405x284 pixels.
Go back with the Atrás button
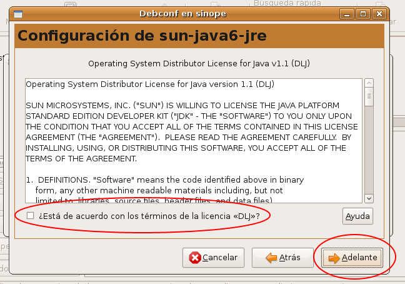click(282, 257)
